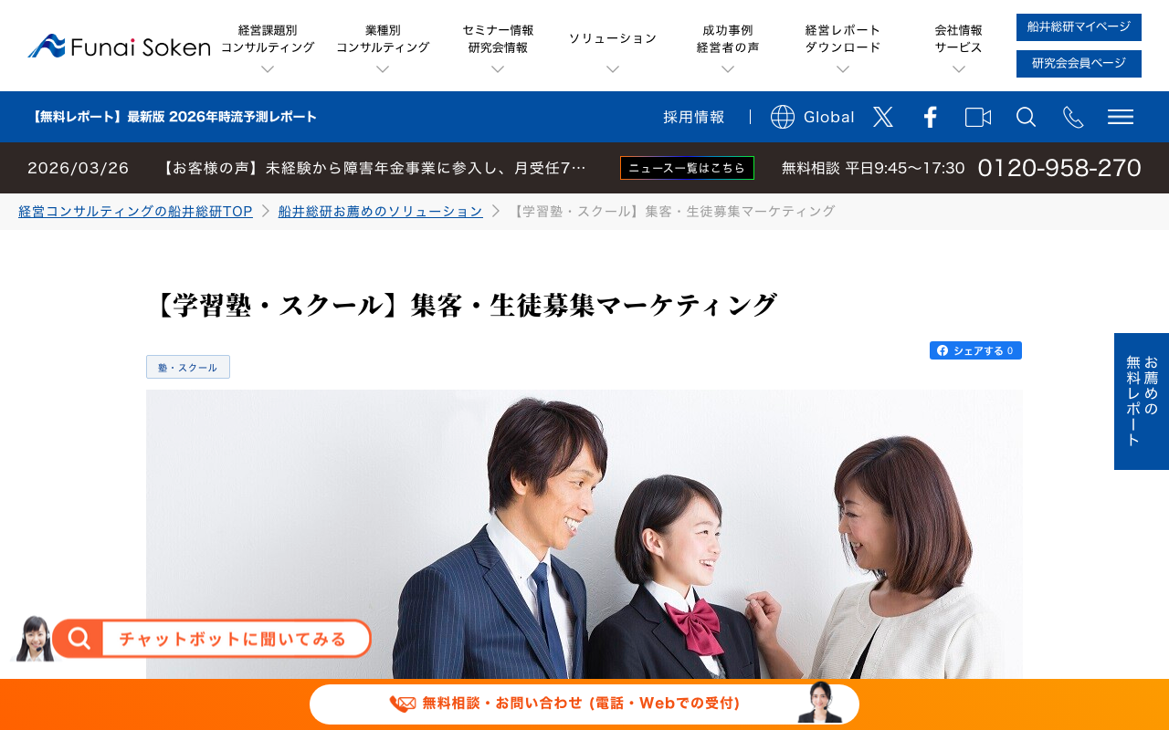Click the Funai Soken logo
The image size is (1169, 730).
[x=119, y=46]
